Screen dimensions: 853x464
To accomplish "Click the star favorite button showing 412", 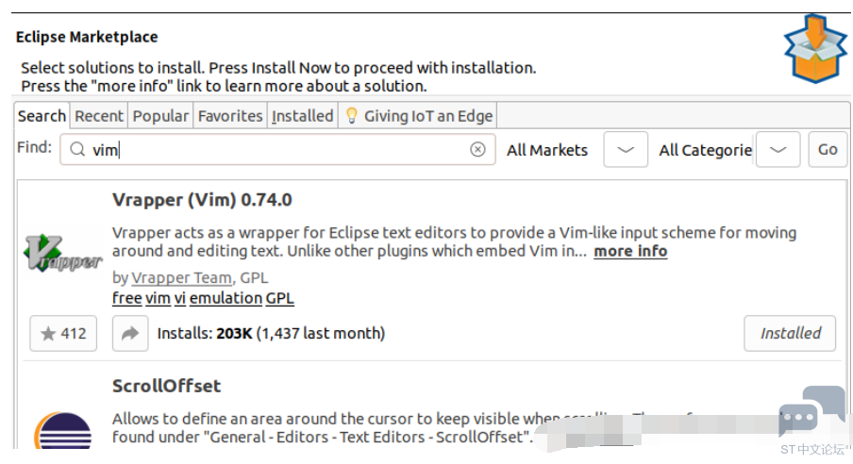I will [63, 333].
